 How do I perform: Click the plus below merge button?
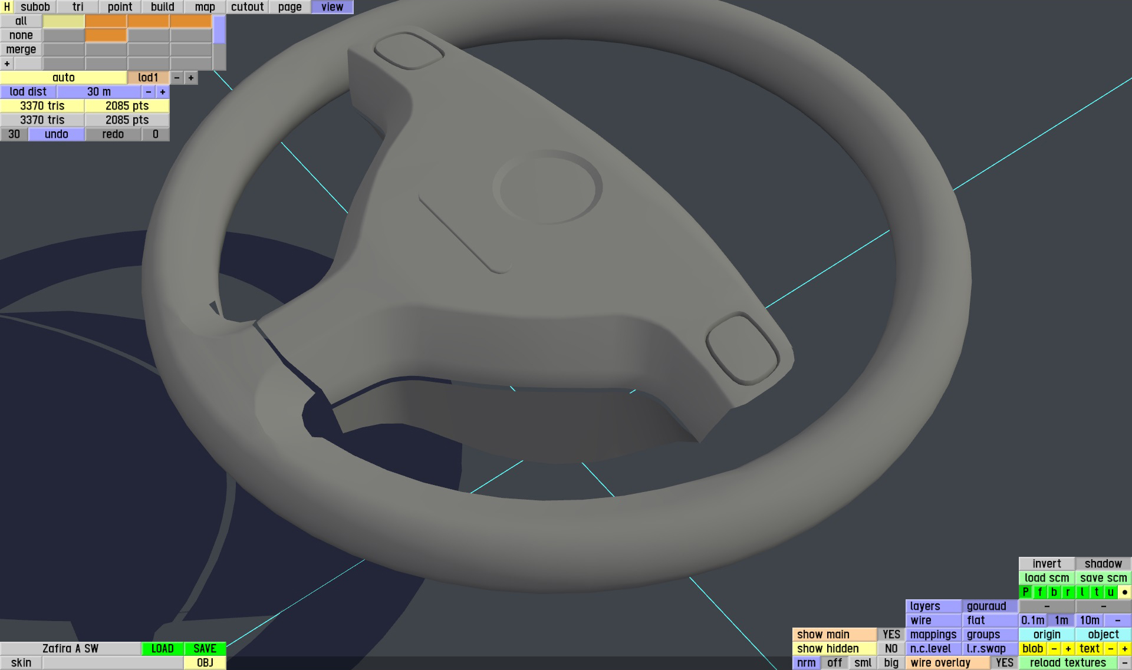tap(7, 64)
